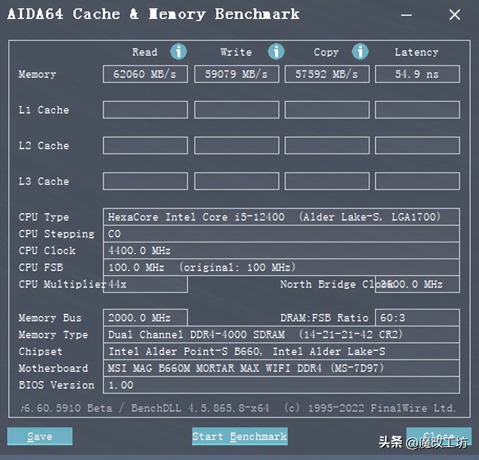Image resolution: width=479 pixels, height=460 pixels.
Task: Select the memory Write result showing 59079 MB/s
Action: point(236,74)
